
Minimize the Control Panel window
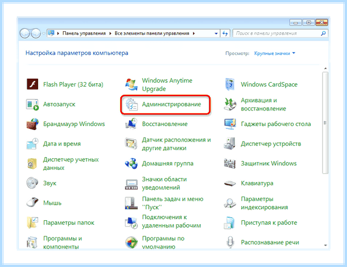pyautogui.click(x=296, y=23)
